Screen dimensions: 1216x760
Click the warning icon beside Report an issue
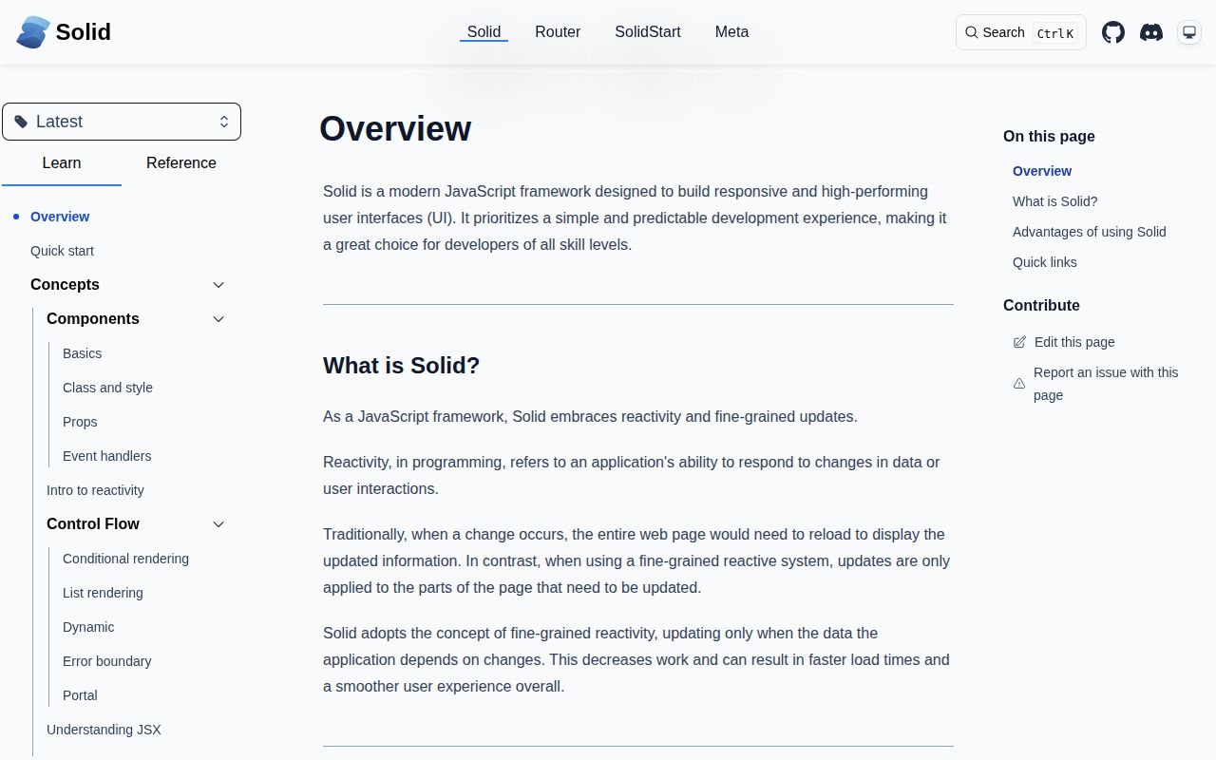pyautogui.click(x=1019, y=384)
